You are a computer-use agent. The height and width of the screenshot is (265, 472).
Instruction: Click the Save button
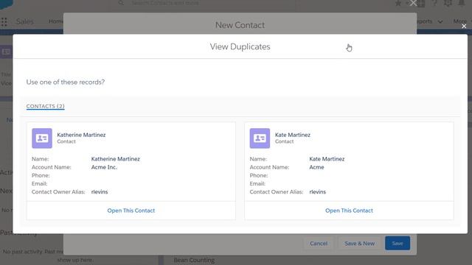[x=398, y=244]
